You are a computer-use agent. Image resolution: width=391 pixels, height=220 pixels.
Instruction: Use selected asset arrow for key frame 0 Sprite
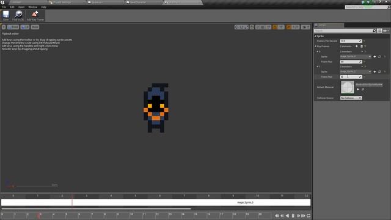(x=375, y=57)
